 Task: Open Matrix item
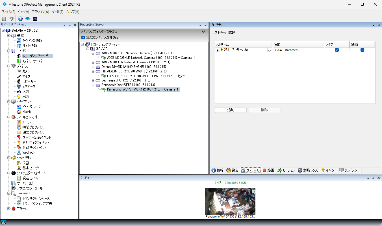pyautogui.click(x=27, y=112)
